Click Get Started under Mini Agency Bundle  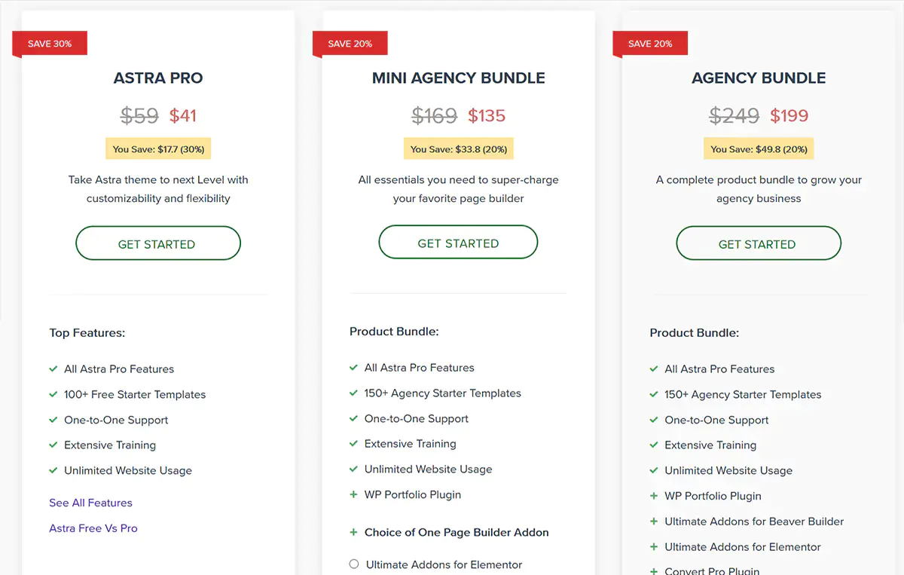pos(458,243)
